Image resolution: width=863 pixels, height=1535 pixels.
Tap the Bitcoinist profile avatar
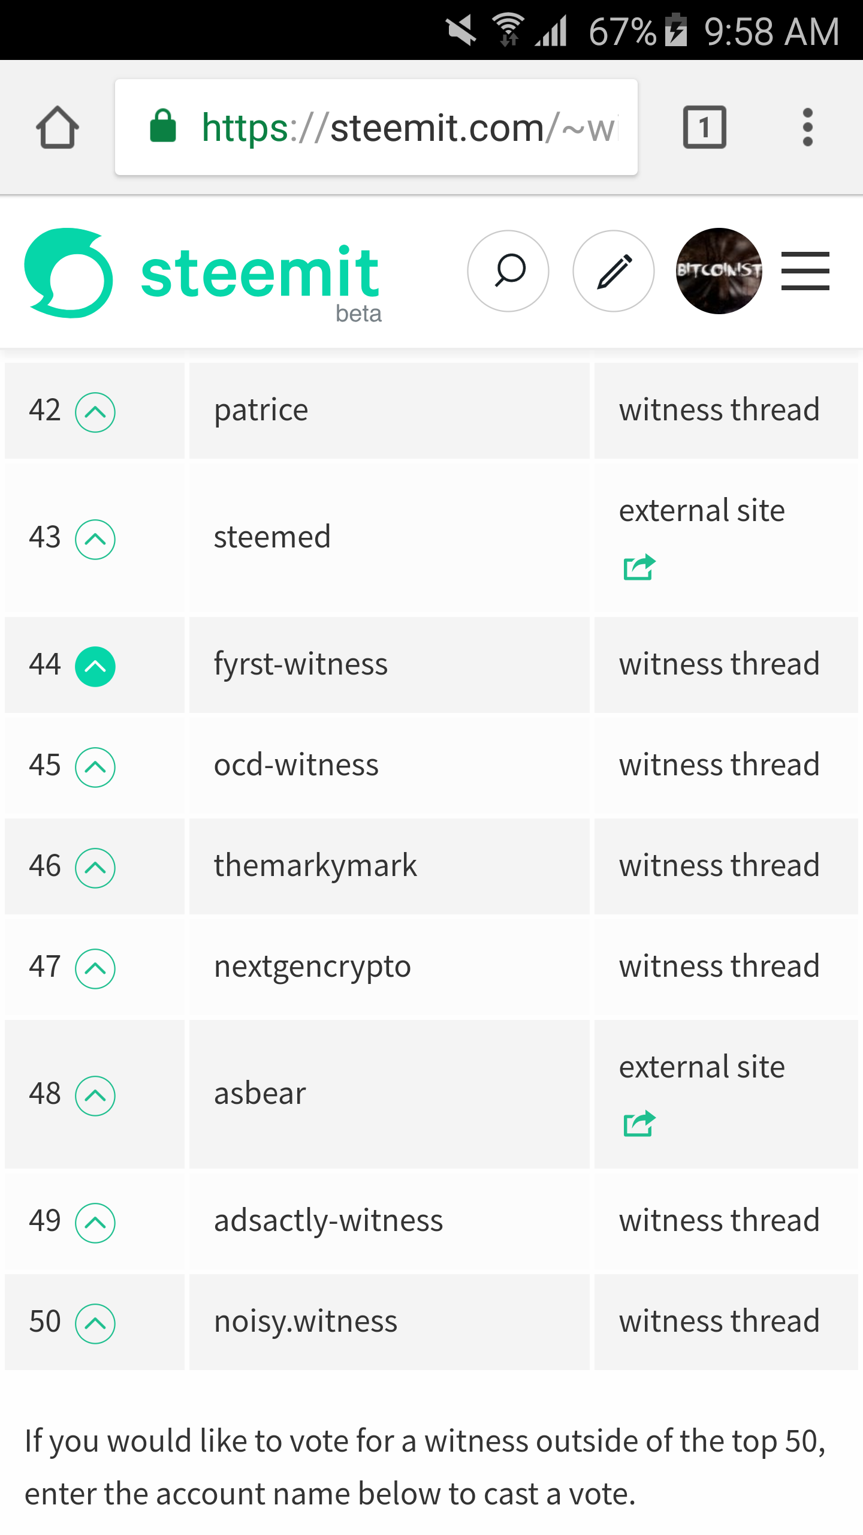coord(719,271)
